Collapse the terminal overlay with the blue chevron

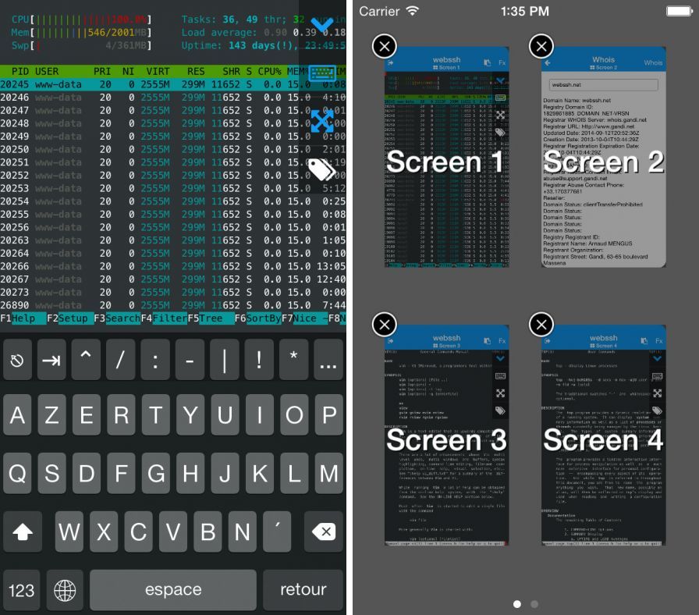click(x=321, y=26)
